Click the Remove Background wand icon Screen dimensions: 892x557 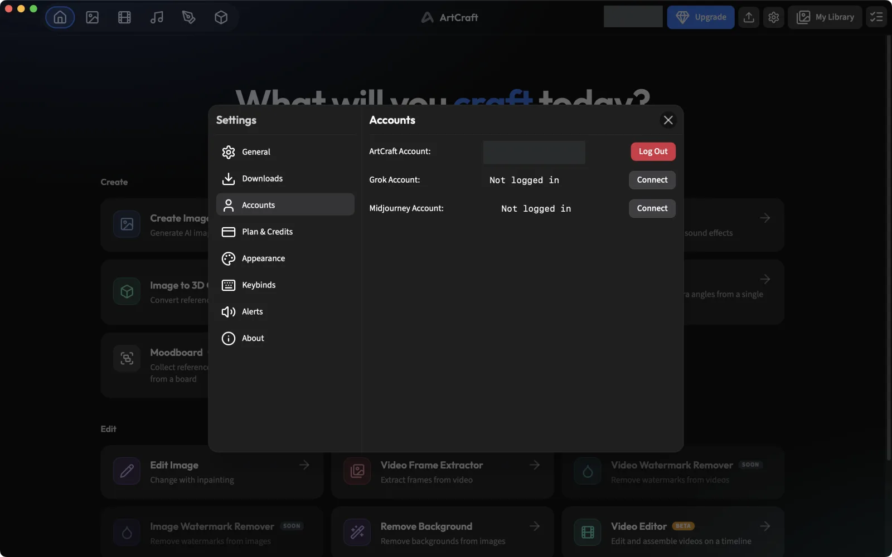357,532
